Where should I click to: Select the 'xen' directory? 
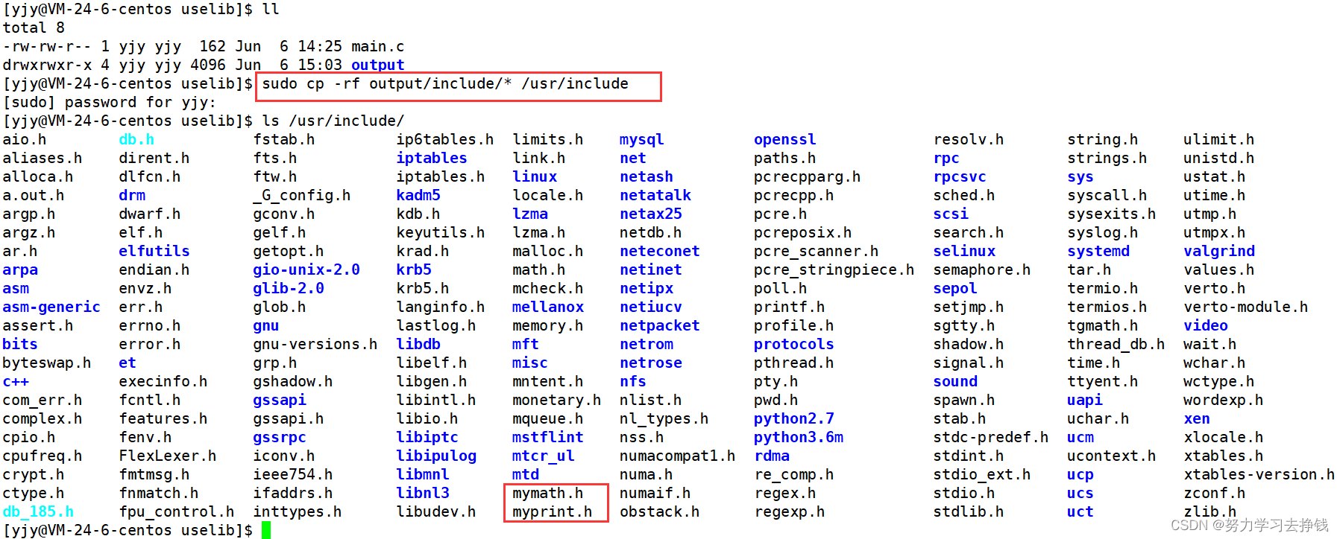[1197, 419]
